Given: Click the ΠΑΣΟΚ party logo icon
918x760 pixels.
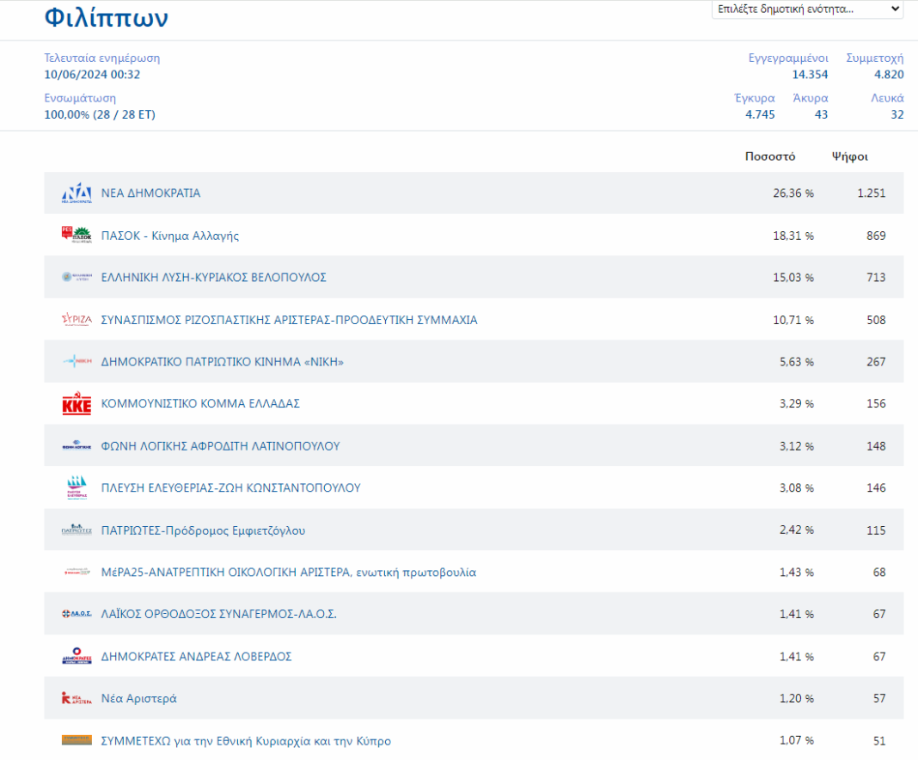Looking at the screenshot, I should click(x=76, y=236).
